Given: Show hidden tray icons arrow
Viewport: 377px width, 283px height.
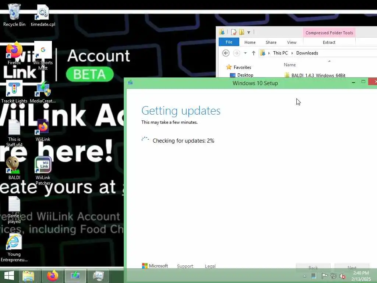Looking at the screenshot, I should tap(304, 276).
